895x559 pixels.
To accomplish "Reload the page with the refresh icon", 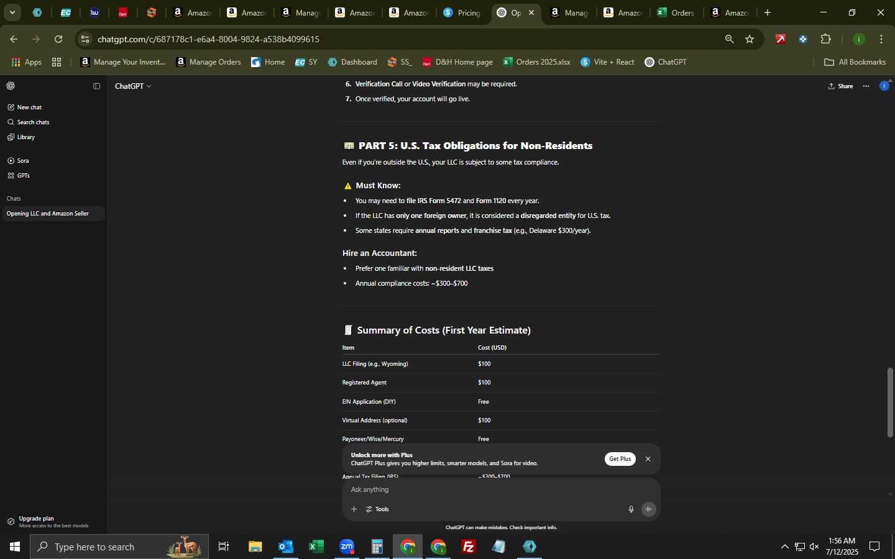I will point(58,39).
